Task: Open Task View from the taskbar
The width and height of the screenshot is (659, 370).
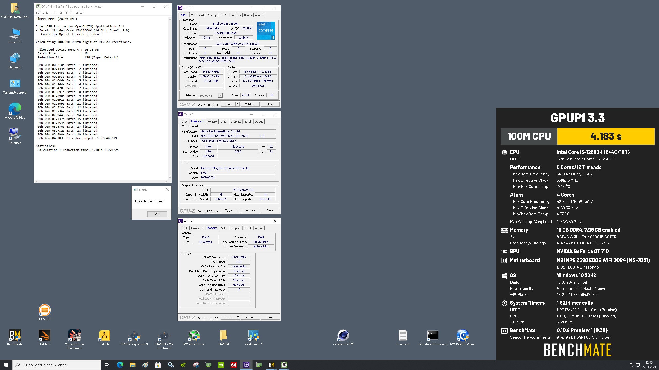Action: (107, 365)
